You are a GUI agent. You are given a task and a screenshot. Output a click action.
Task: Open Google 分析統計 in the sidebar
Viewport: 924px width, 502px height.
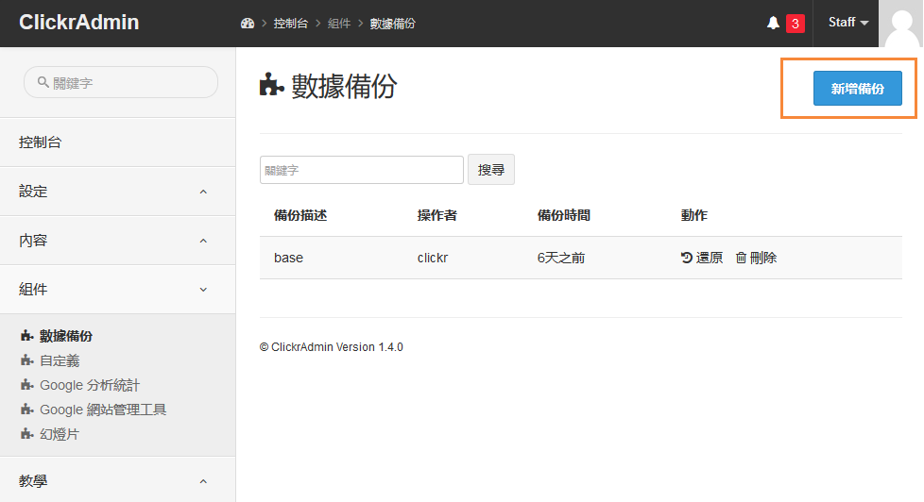coord(90,386)
